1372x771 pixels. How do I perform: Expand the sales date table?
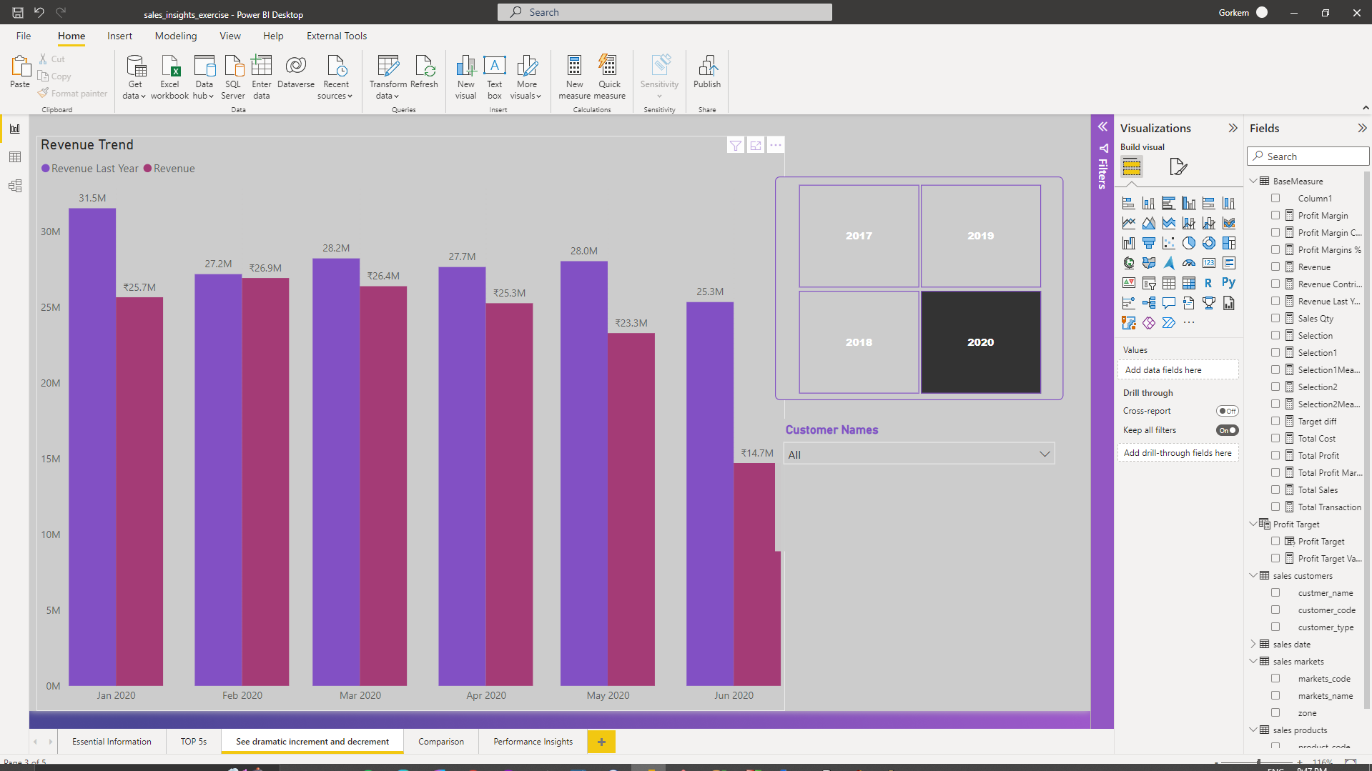click(x=1253, y=644)
